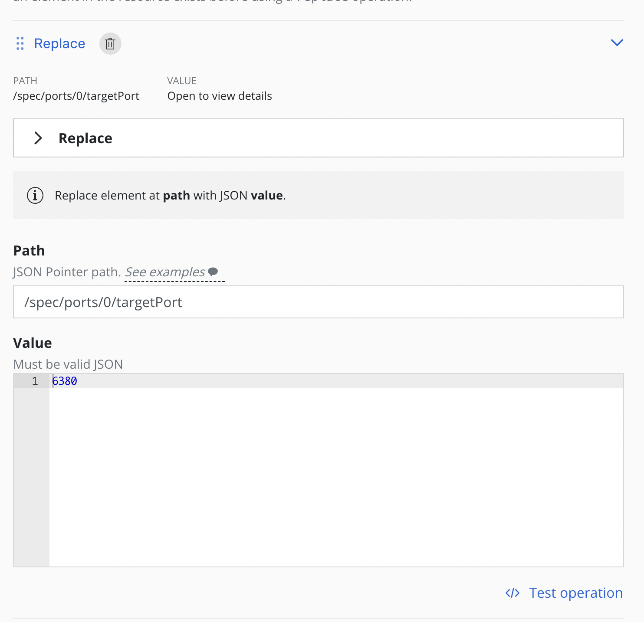Click the drag handle beside Replace
The width and height of the screenshot is (644, 622).
coord(20,43)
